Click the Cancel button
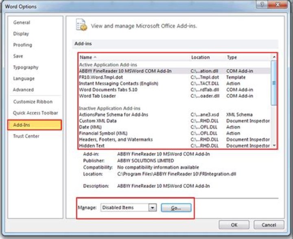293x239 pixels. (x=269, y=225)
